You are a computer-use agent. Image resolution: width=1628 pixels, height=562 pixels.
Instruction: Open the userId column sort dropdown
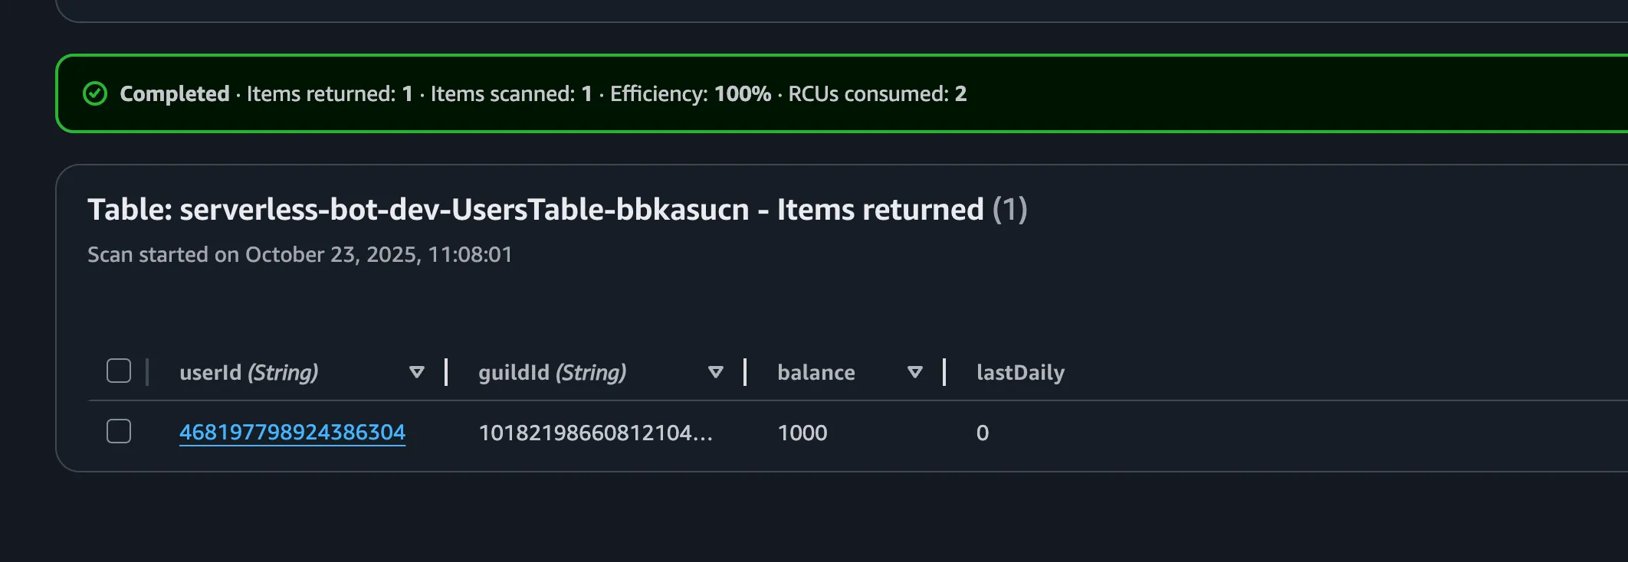pos(416,372)
